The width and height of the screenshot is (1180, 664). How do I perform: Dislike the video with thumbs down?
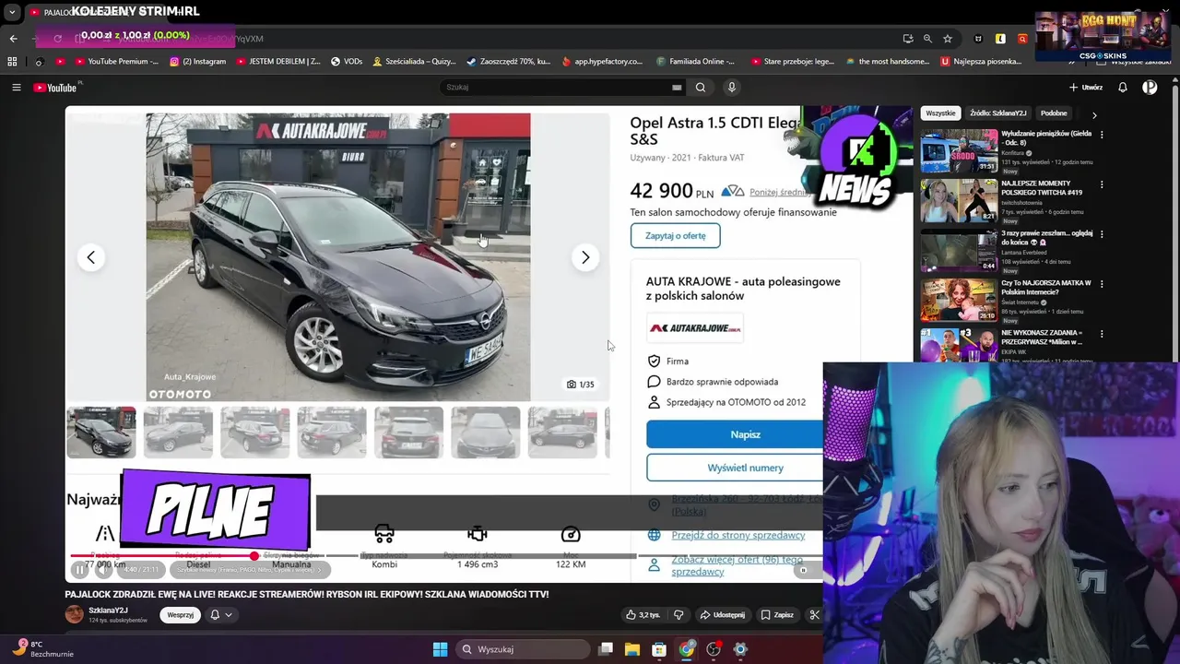pyautogui.click(x=679, y=615)
